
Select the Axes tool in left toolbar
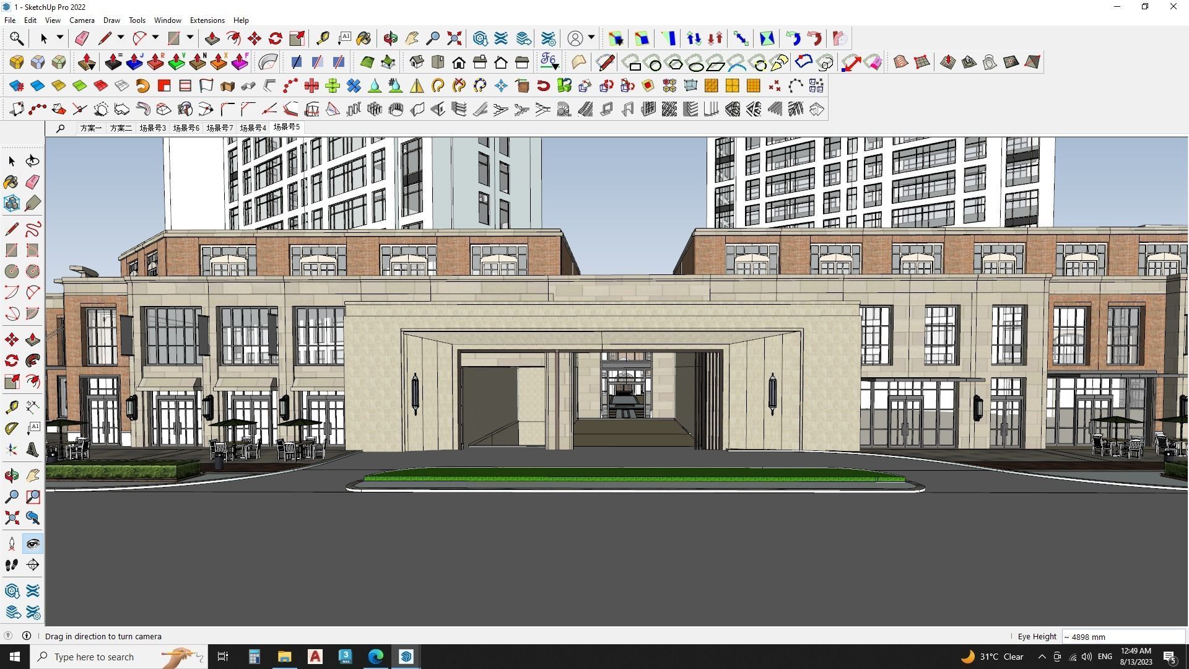[x=11, y=449]
